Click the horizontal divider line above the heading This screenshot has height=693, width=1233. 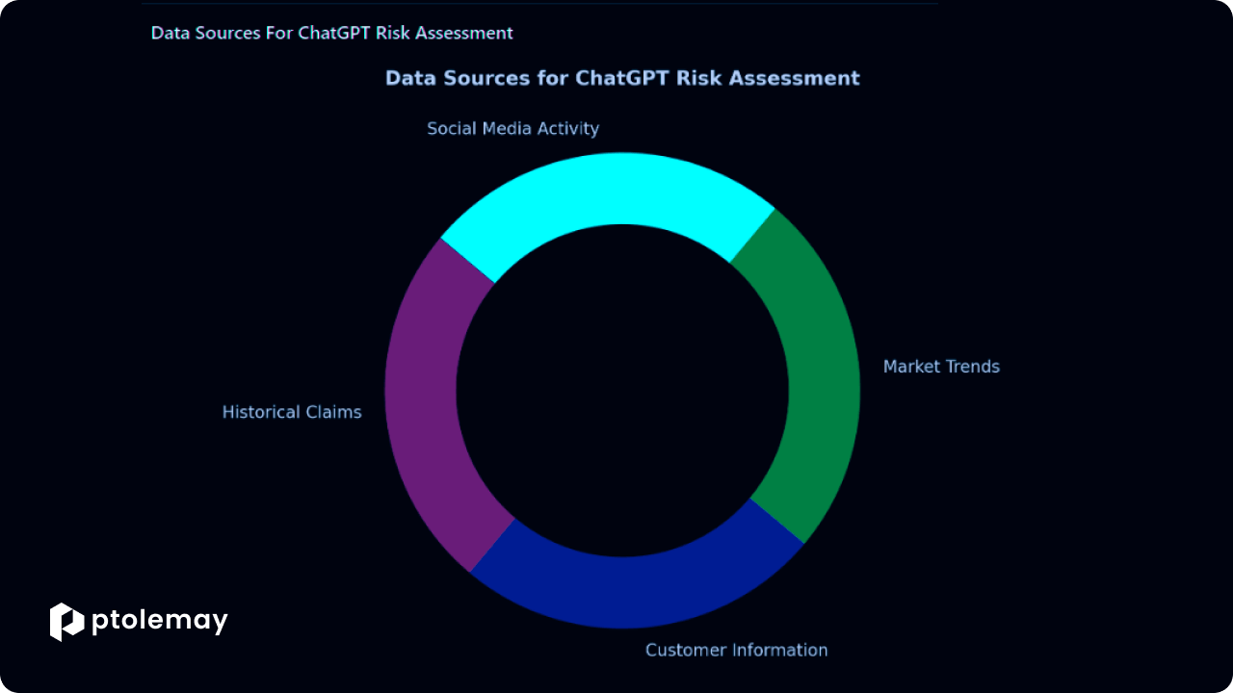[539, 4]
